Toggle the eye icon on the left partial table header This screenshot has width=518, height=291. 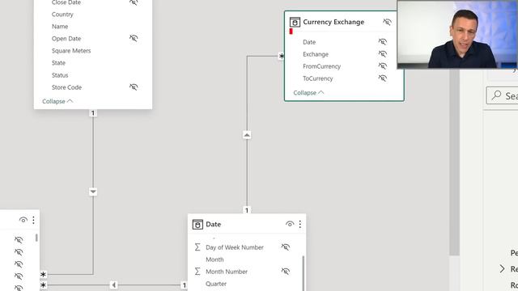point(23,220)
